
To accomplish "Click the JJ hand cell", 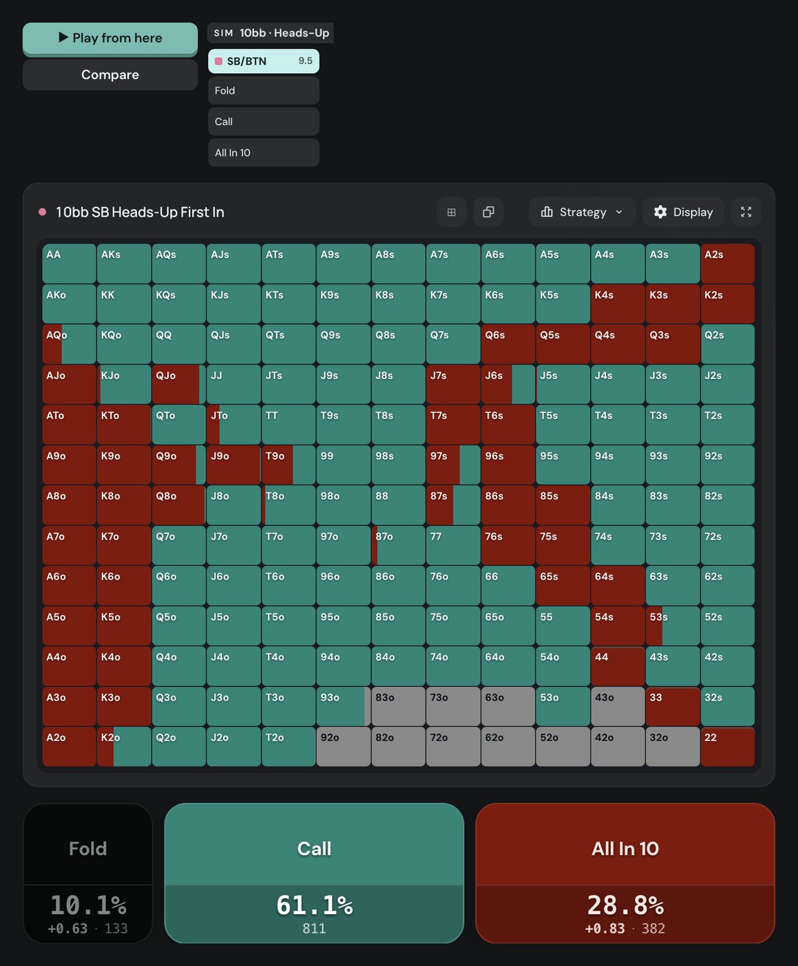I will pyautogui.click(x=233, y=384).
